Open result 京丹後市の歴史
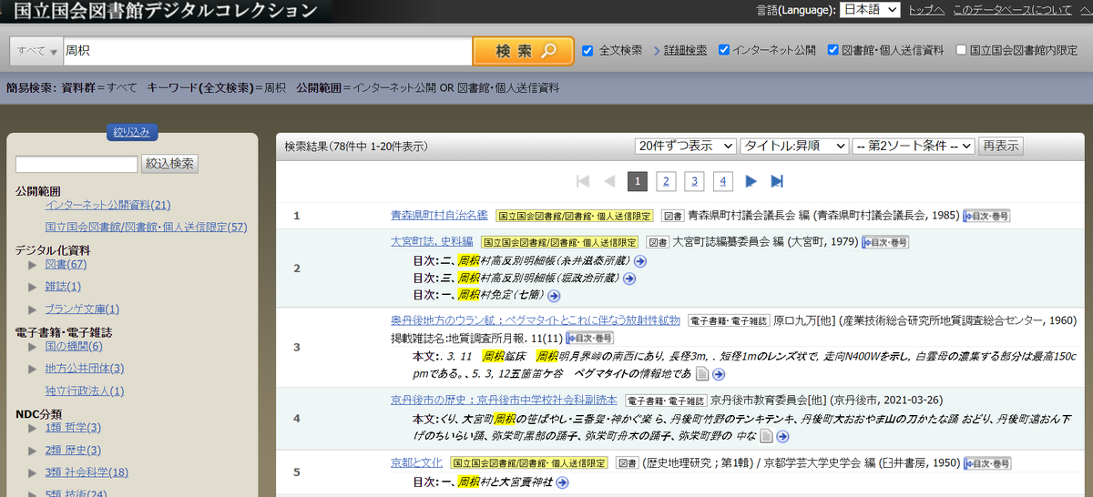Screen dimensions: 1093x497 click(x=504, y=400)
